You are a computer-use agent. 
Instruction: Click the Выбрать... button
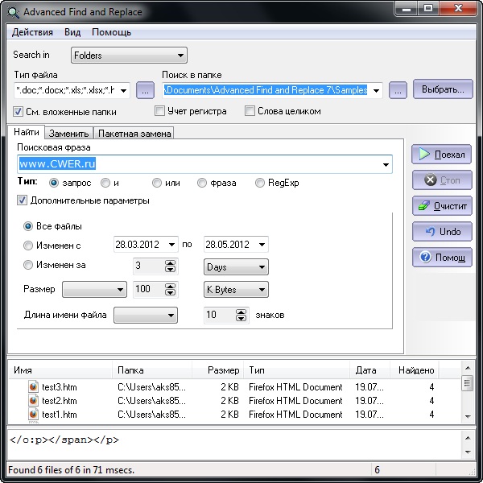click(442, 89)
